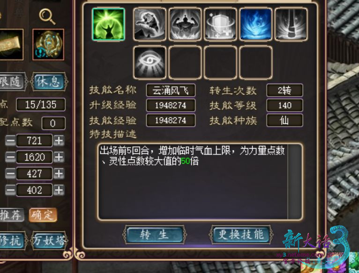Select the blue flame skill icon
Viewport: 359px width, 273px height.
(x=255, y=24)
